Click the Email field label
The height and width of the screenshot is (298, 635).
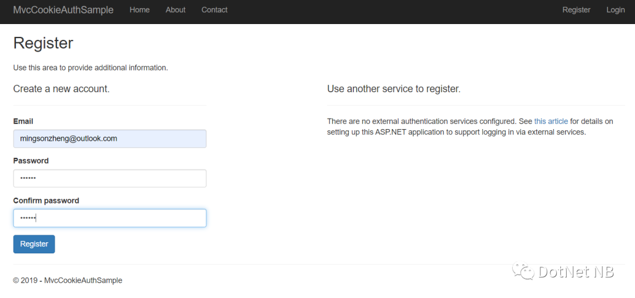point(23,121)
